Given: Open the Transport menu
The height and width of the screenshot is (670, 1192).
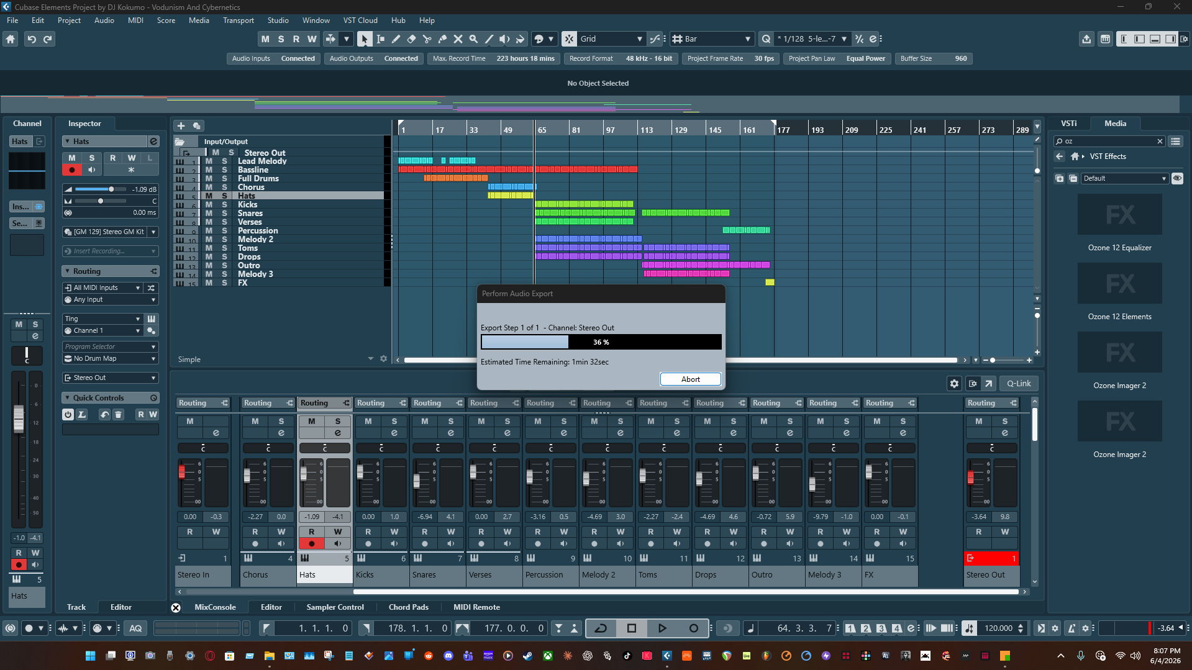Looking at the screenshot, I should click(239, 20).
